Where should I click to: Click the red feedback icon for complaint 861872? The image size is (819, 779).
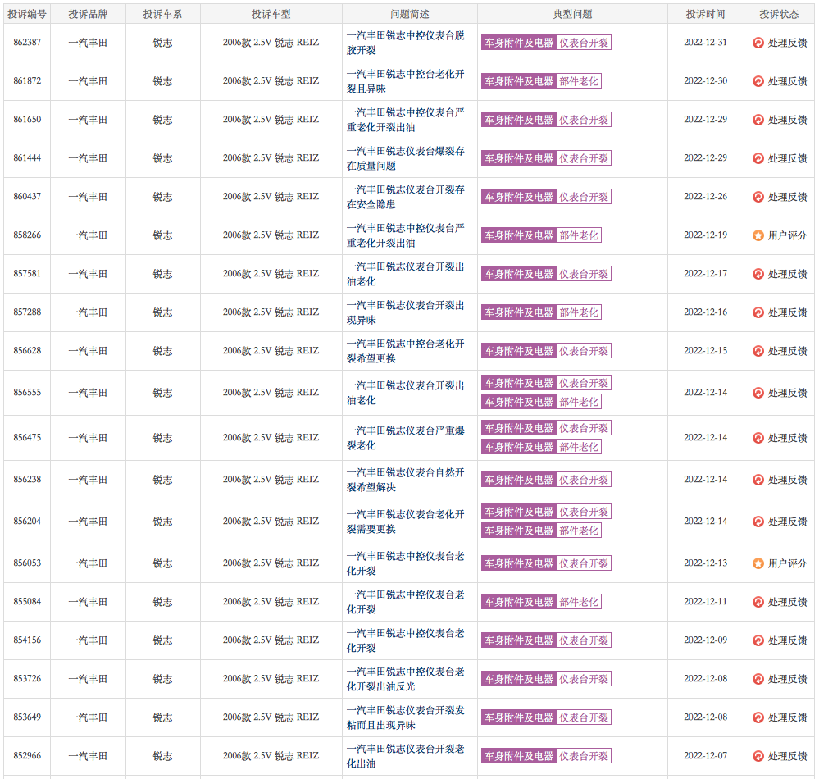[758, 81]
